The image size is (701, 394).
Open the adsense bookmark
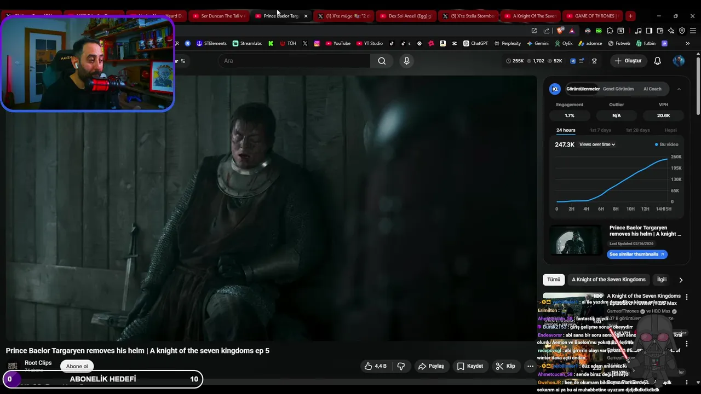click(590, 43)
